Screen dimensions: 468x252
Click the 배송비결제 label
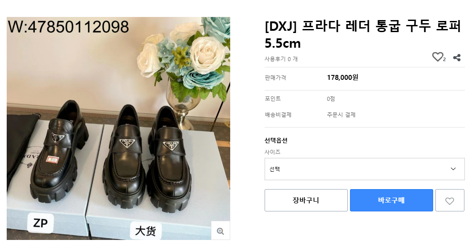coord(278,115)
